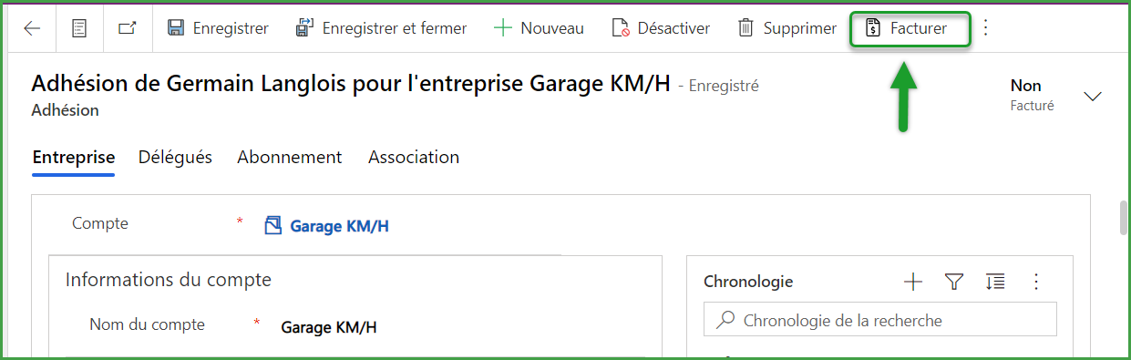This screenshot has height=360, width=1131.
Task: Deactivate the record with Désactiver
Action: point(661,28)
